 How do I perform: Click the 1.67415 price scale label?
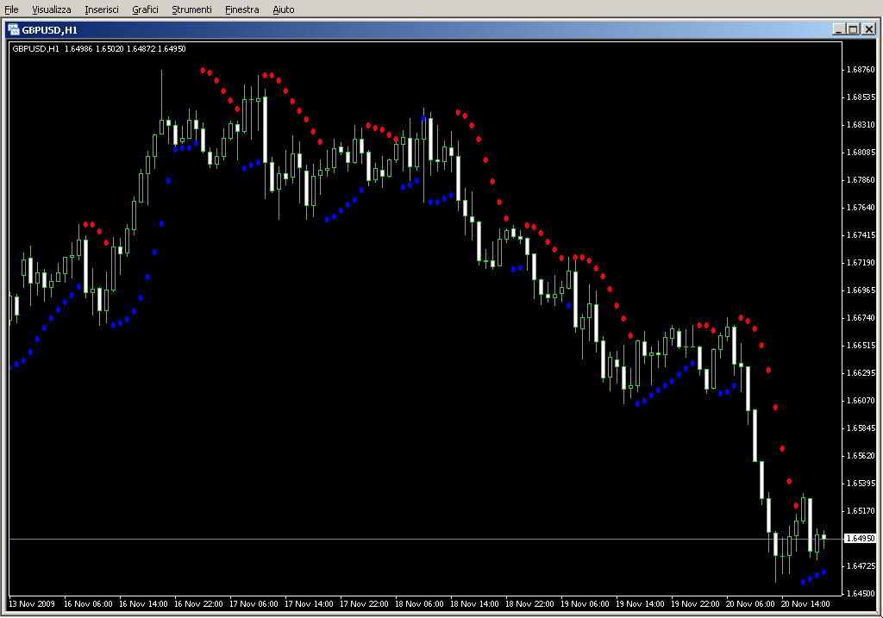coord(861,235)
